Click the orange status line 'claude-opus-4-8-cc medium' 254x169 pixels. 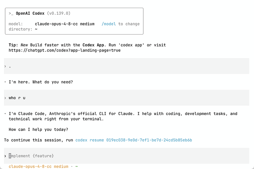(39, 166)
